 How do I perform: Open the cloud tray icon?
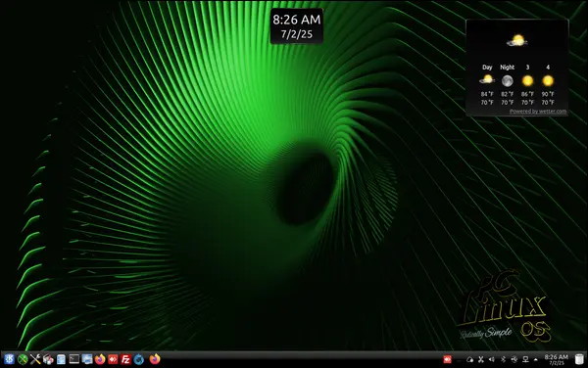(469, 359)
